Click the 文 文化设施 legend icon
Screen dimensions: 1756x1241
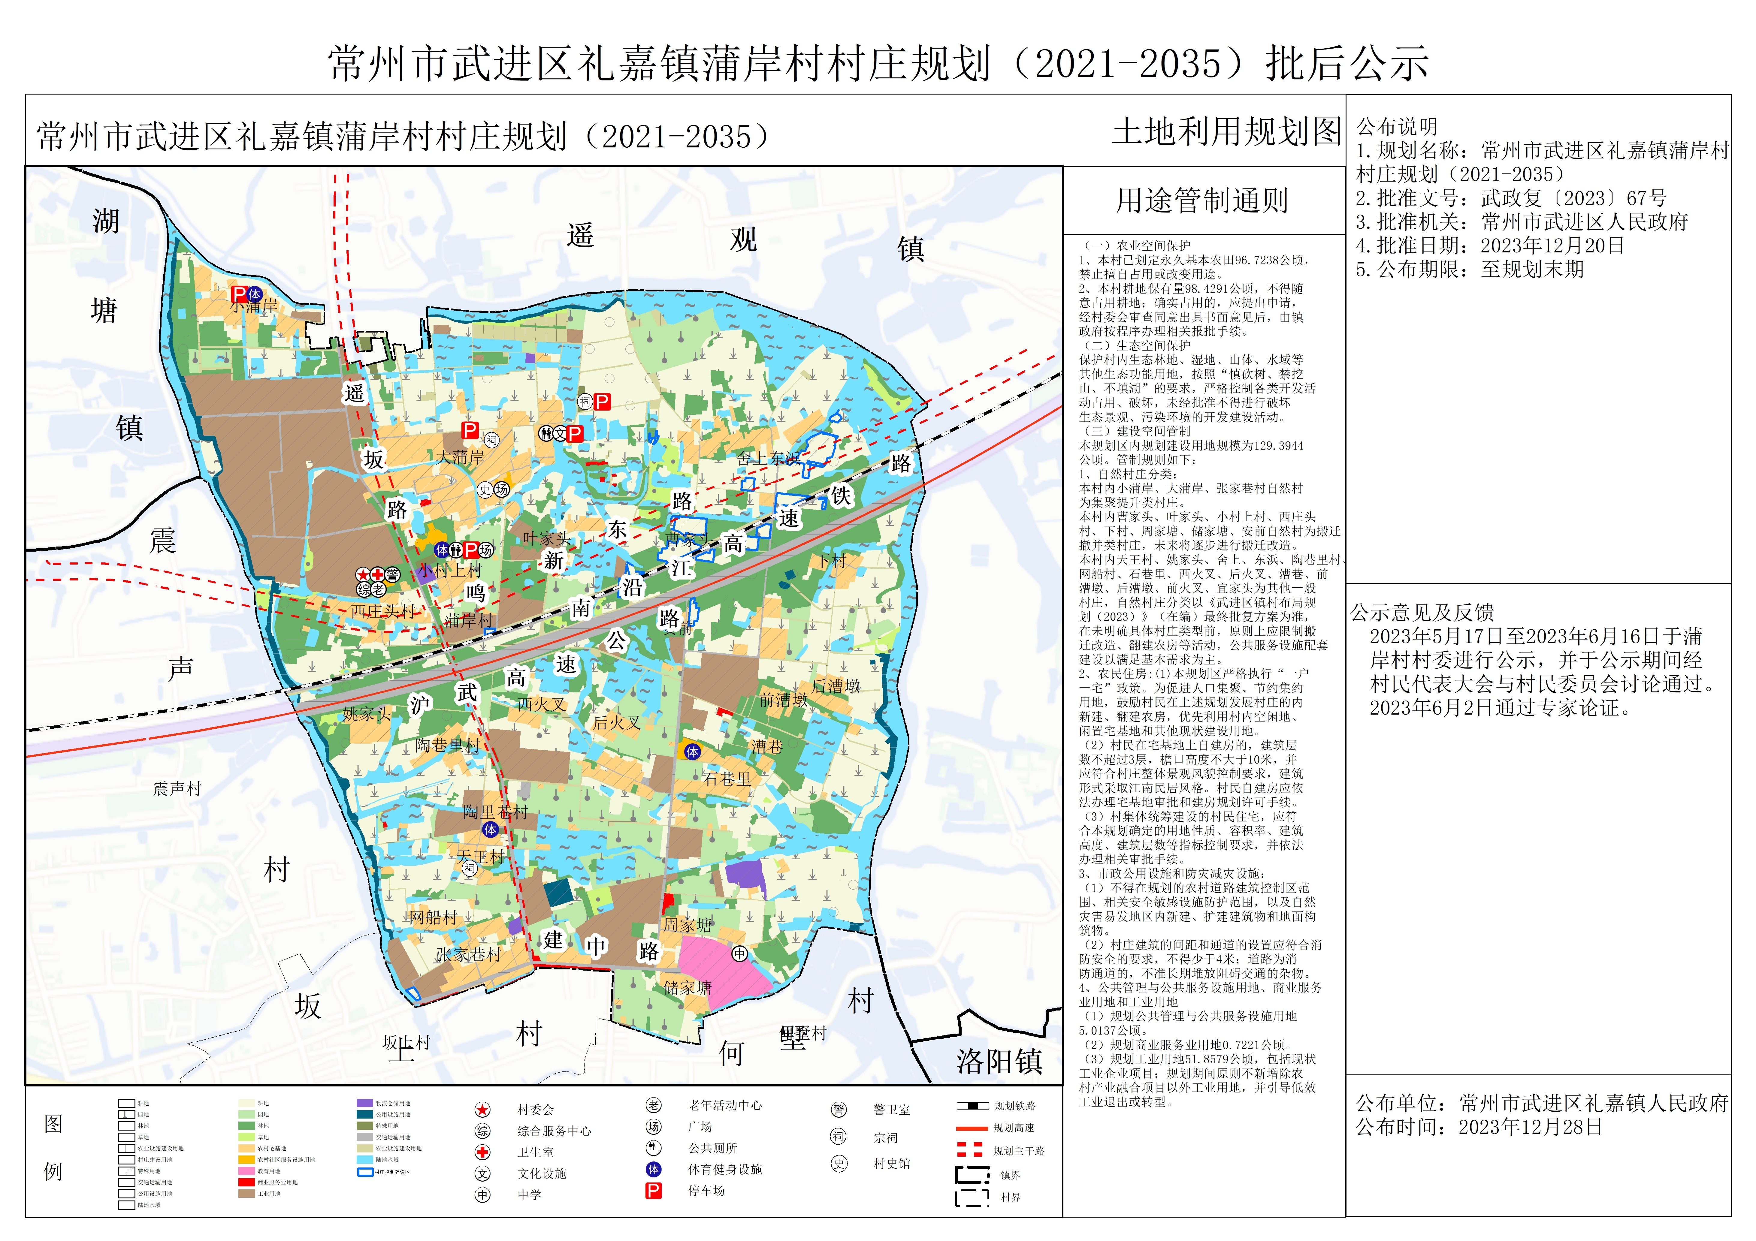tap(482, 1174)
